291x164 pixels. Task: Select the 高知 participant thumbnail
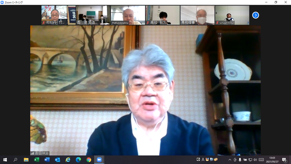(x=163, y=15)
